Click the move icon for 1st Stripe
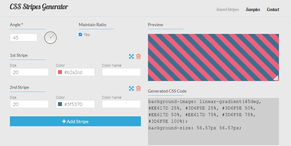The height and width of the screenshot is (146, 291). pos(131,57)
